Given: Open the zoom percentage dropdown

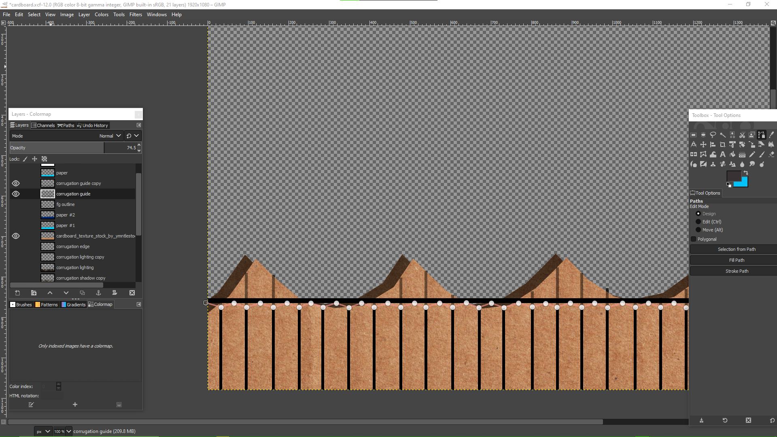Looking at the screenshot, I should pos(69,431).
